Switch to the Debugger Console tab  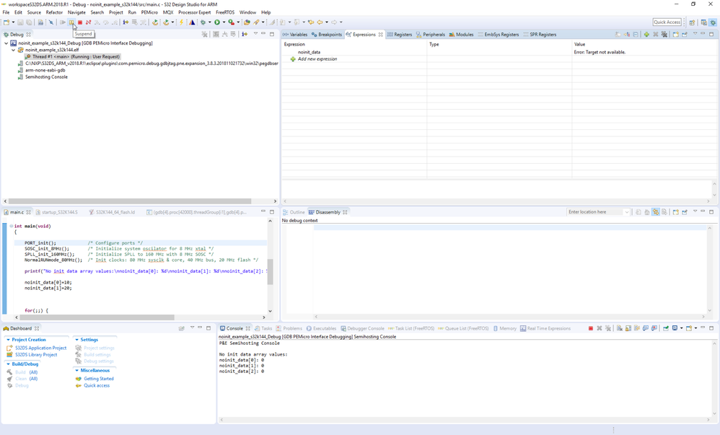(363, 328)
